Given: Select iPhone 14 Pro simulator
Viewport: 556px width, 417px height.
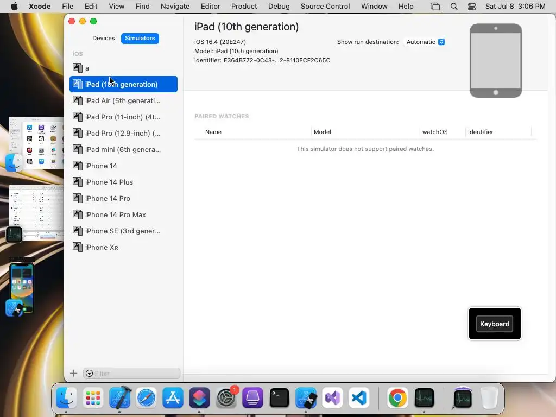Looking at the screenshot, I should click(x=123, y=198).
